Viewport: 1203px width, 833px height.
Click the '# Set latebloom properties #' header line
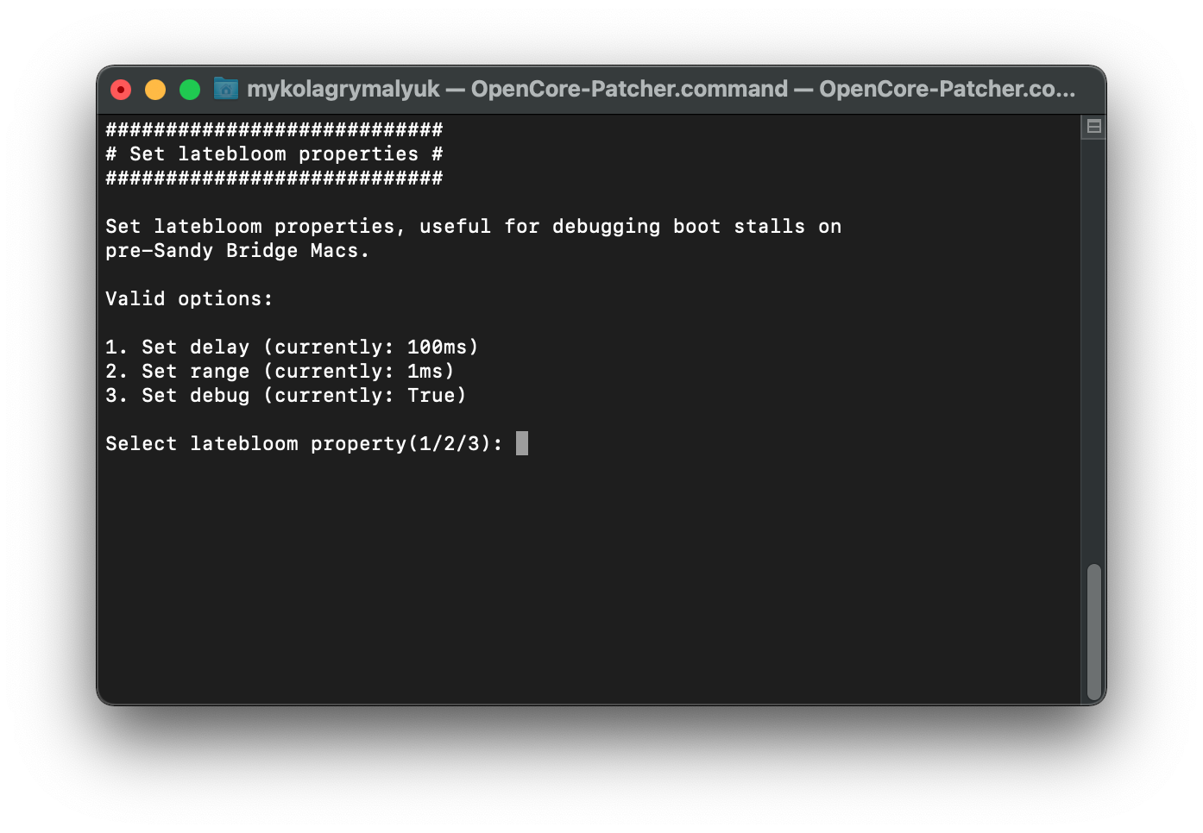click(x=274, y=154)
